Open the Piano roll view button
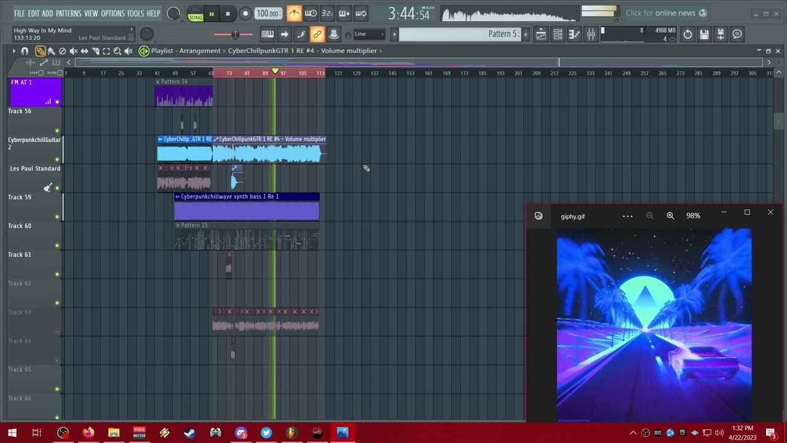This screenshot has height=443, width=787. tap(574, 34)
